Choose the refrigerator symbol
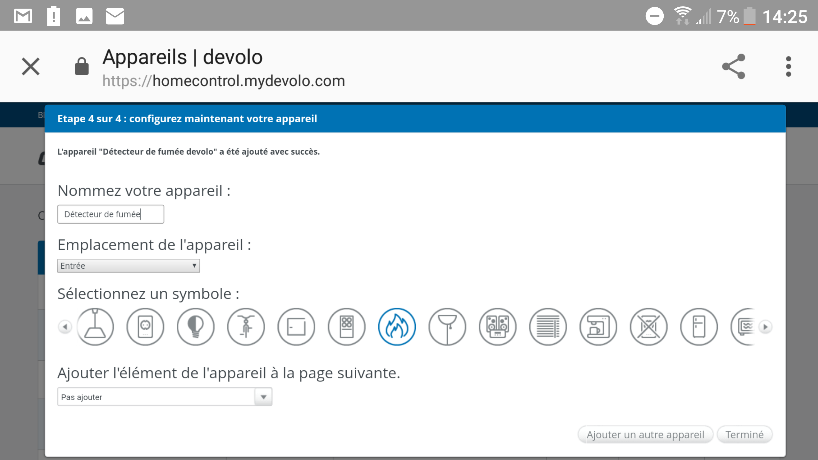Image resolution: width=818 pixels, height=460 pixels. point(699,326)
